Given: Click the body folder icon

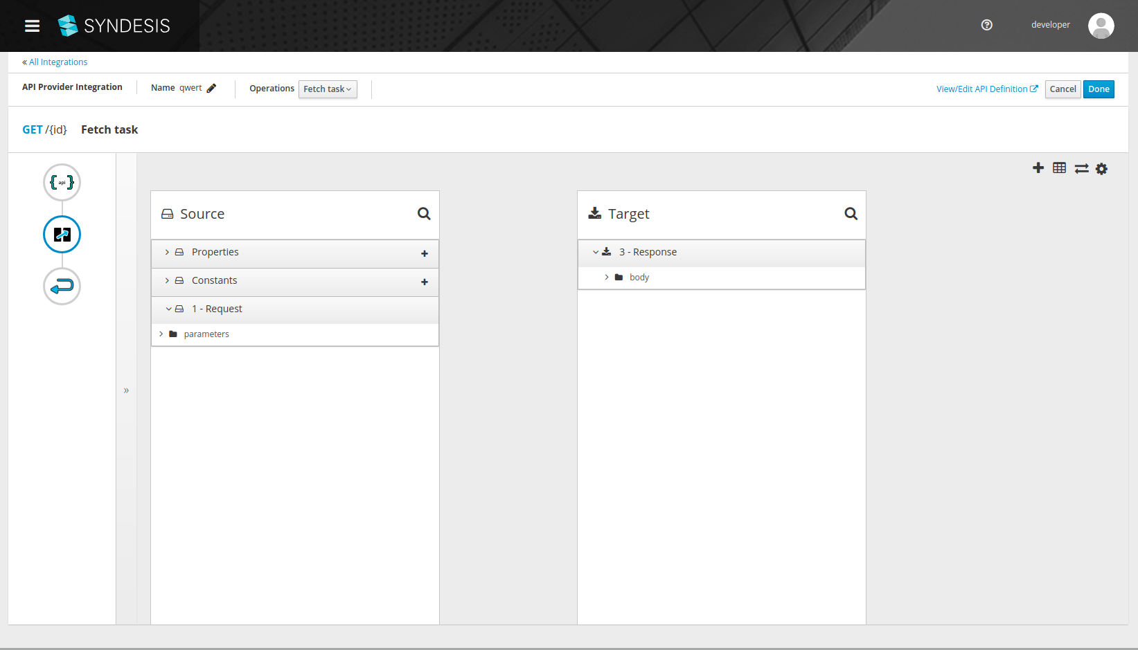Looking at the screenshot, I should tap(619, 277).
